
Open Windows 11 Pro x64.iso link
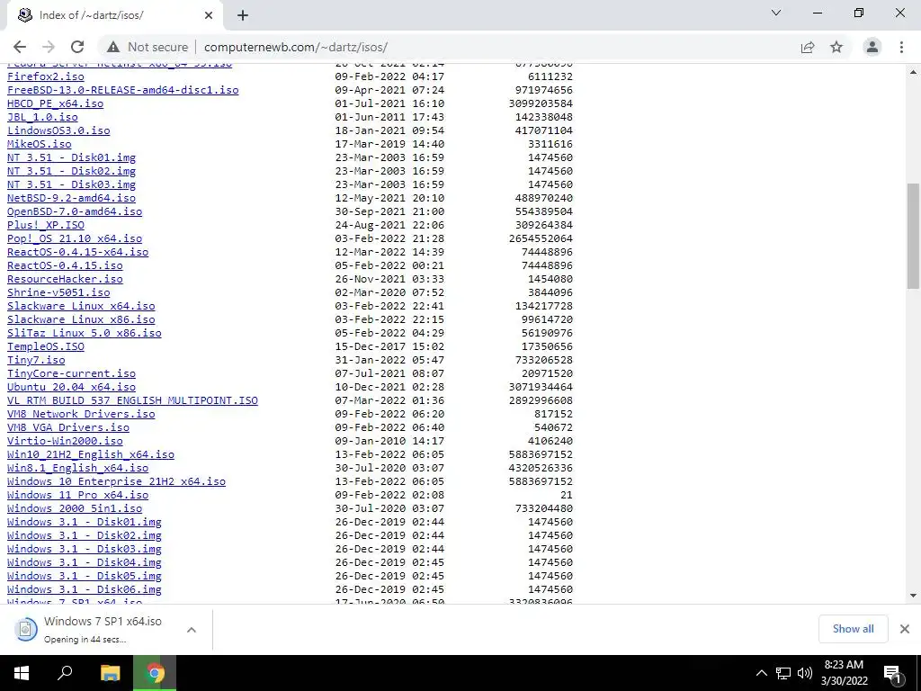coord(78,496)
